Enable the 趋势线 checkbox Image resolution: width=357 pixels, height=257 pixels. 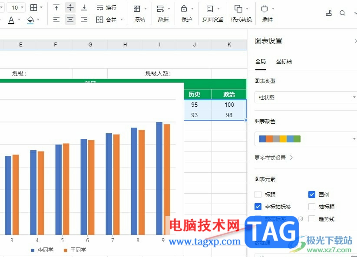coord(312,219)
